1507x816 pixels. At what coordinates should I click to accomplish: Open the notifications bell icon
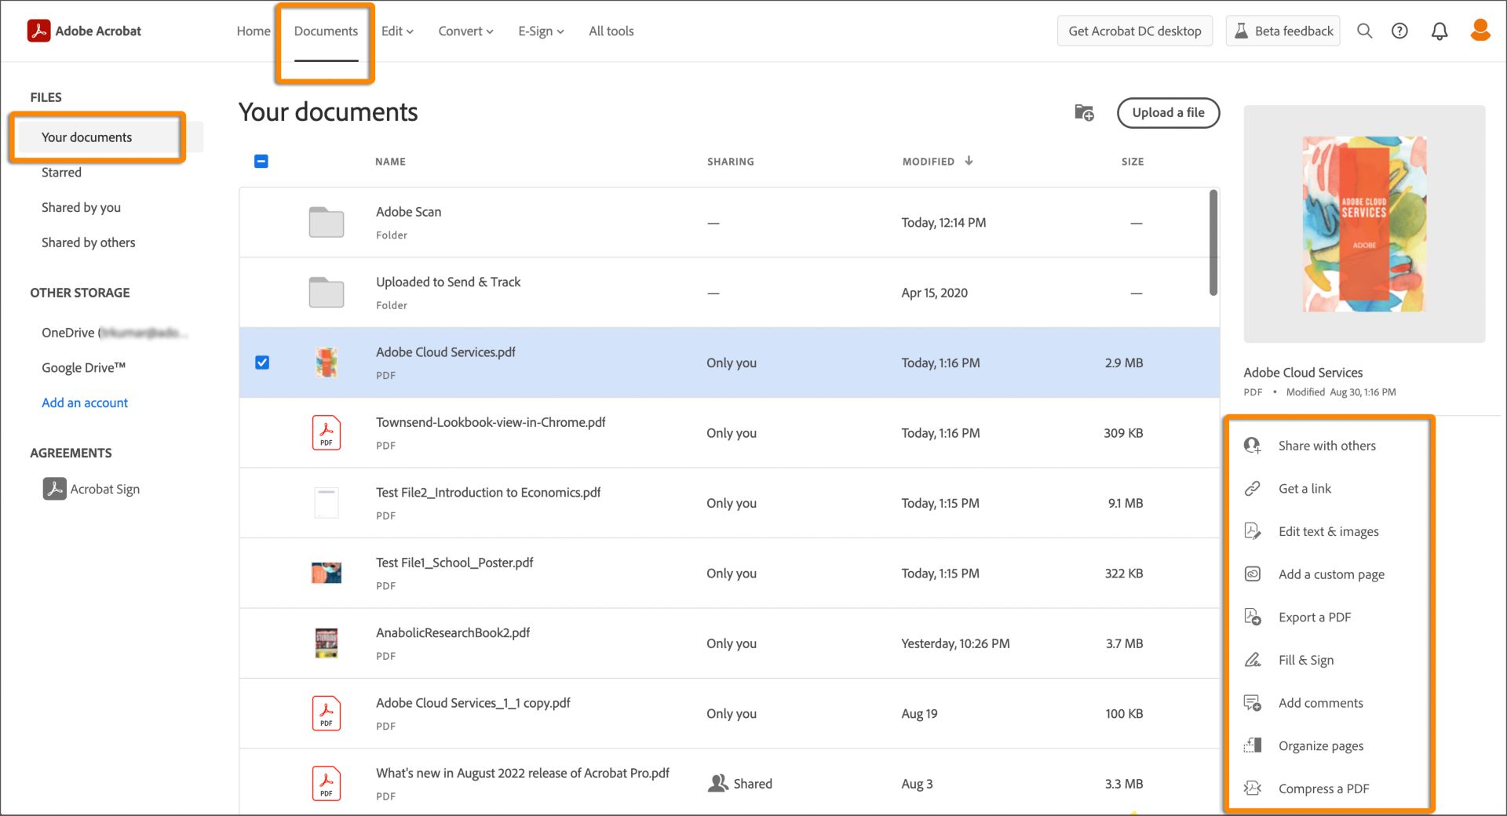pyautogui.click(x=1439, y=31)
